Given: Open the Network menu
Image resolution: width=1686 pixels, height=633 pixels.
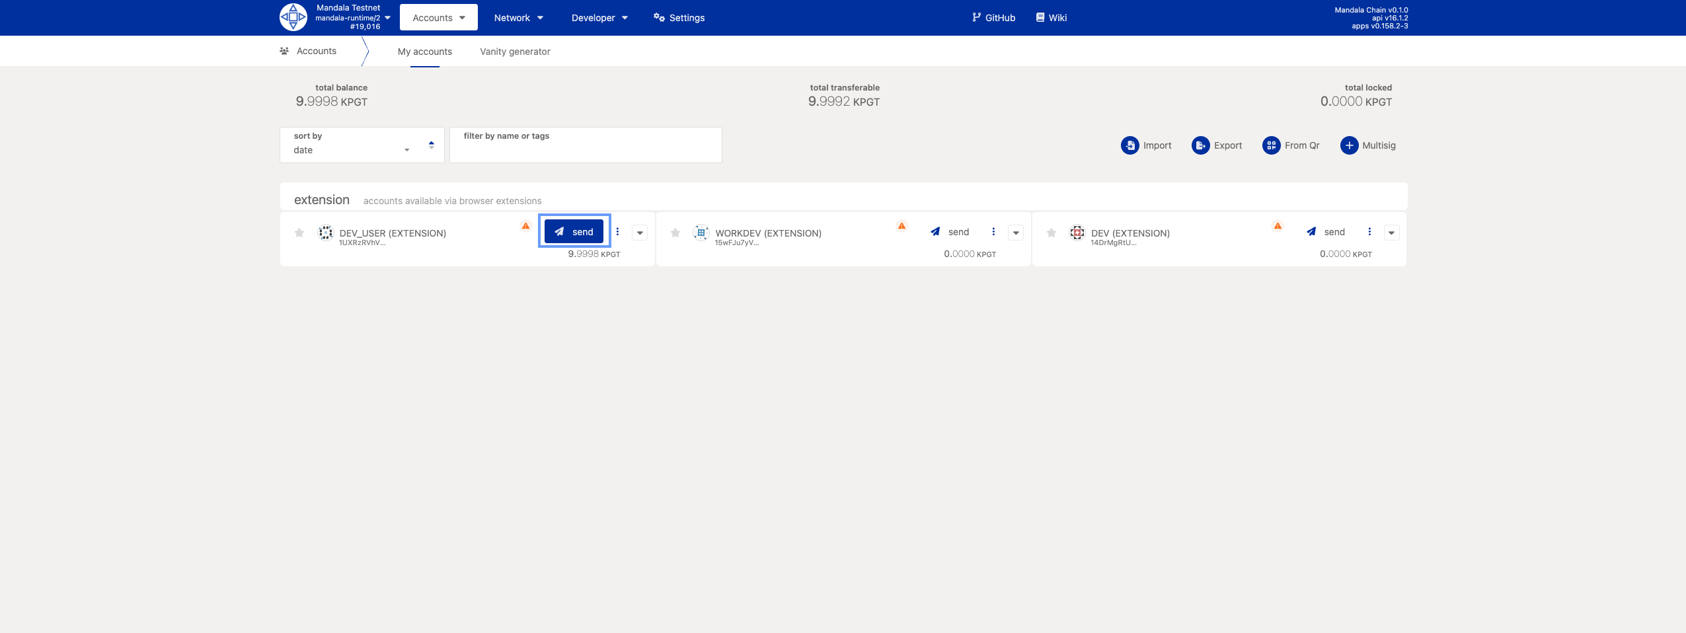Looking at the screenshot, I should click(x=519, y=18).
